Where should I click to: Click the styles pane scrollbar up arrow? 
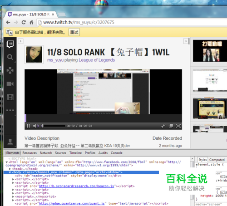tap(192, 159)
